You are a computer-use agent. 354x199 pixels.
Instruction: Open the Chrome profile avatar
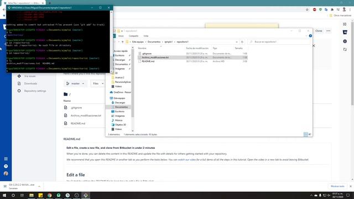click(x=344, y=9)
